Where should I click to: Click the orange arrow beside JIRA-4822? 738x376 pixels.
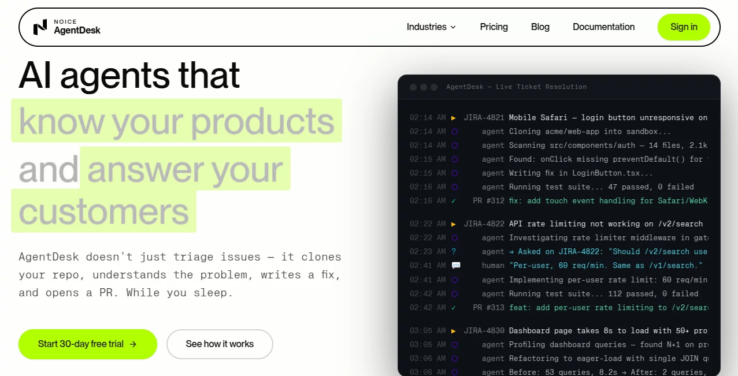454,224
